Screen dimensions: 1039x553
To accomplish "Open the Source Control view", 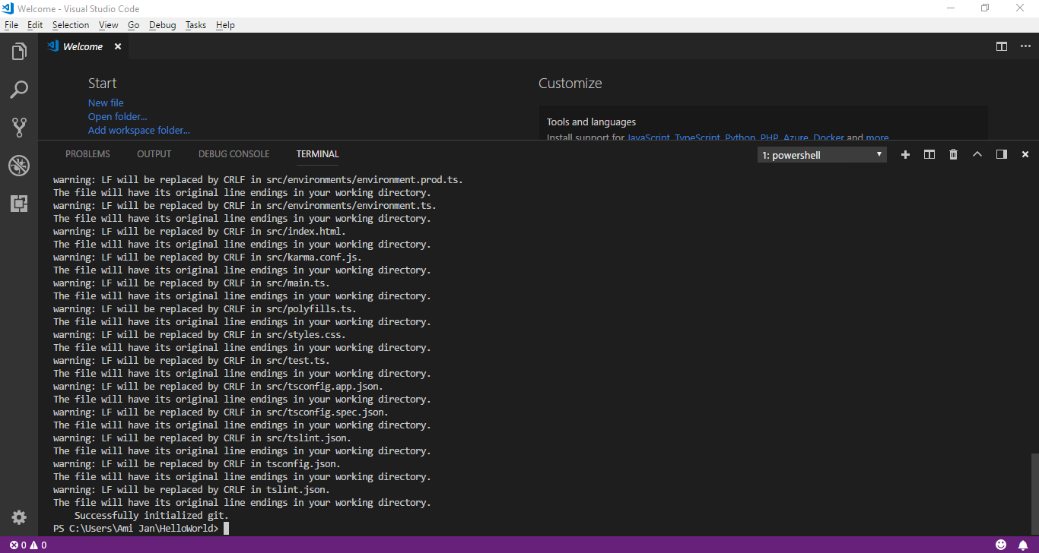I will (x=19, y=127).
